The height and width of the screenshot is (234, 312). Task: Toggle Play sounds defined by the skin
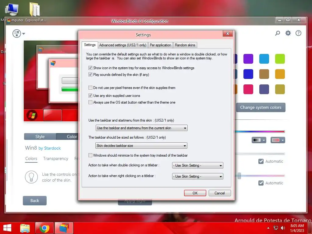[x=90, y=75]
